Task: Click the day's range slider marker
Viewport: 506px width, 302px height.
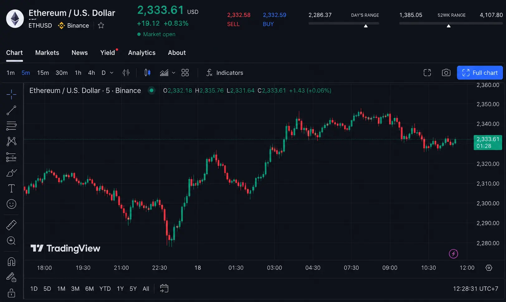Action: click(366, 26)
